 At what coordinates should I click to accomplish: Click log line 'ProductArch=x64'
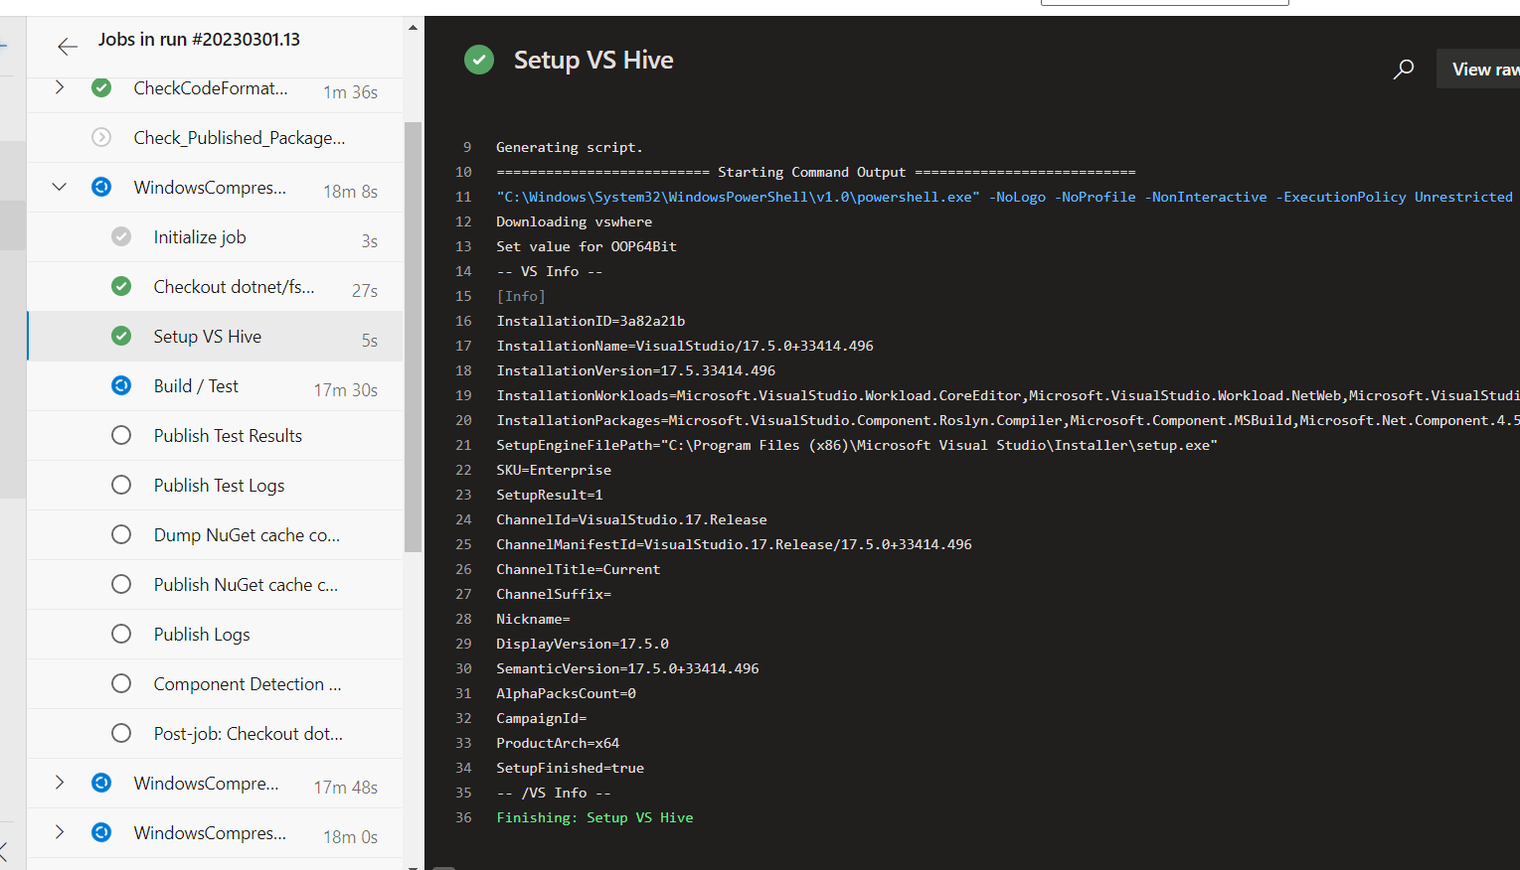tap(558, 743)
